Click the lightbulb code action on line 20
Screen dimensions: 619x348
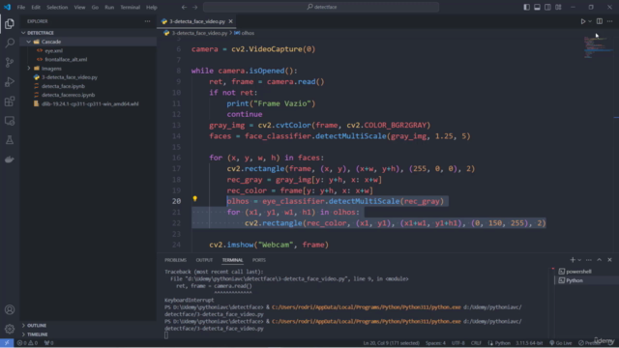pyautogui.click(x=194, y=199)
